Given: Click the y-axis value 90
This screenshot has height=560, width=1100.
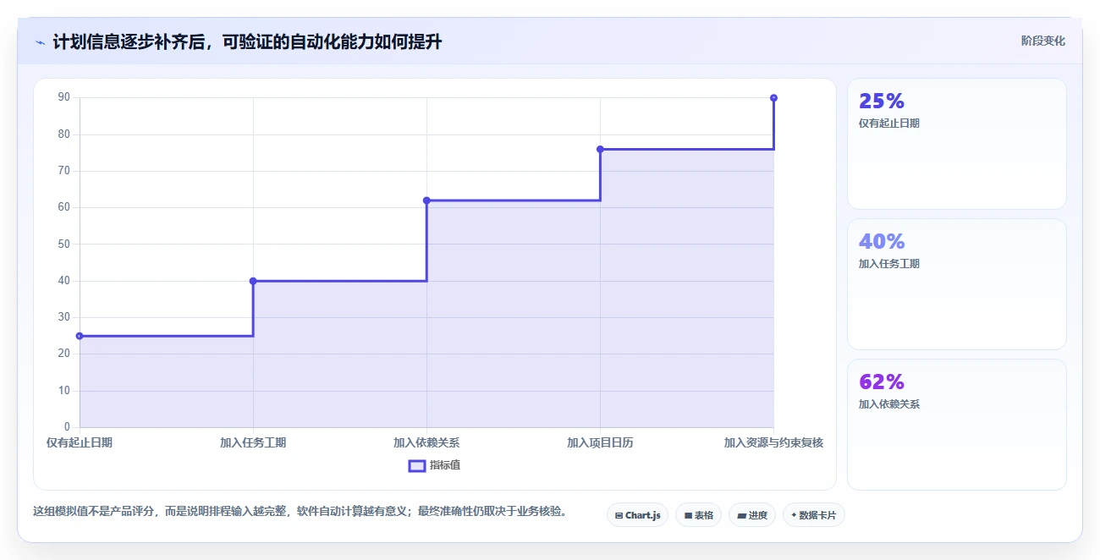Looking at the screenshot, I should (64, 97).
